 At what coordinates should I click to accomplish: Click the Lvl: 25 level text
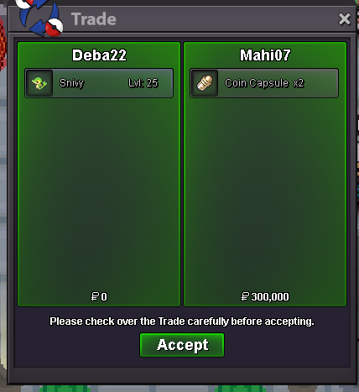click(x=143, y=83)
